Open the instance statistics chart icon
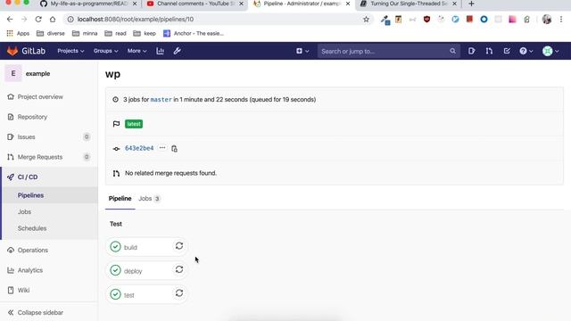 pyautogui.click(x=161, y=51)
